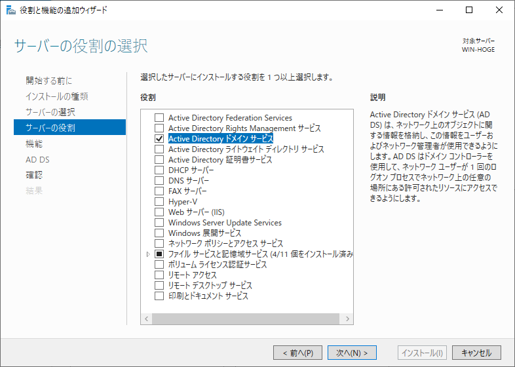This screenshot has height=367, width=515.
Task: Close the 役割と機能の追加ウィザード window
Action: point(499,10)
